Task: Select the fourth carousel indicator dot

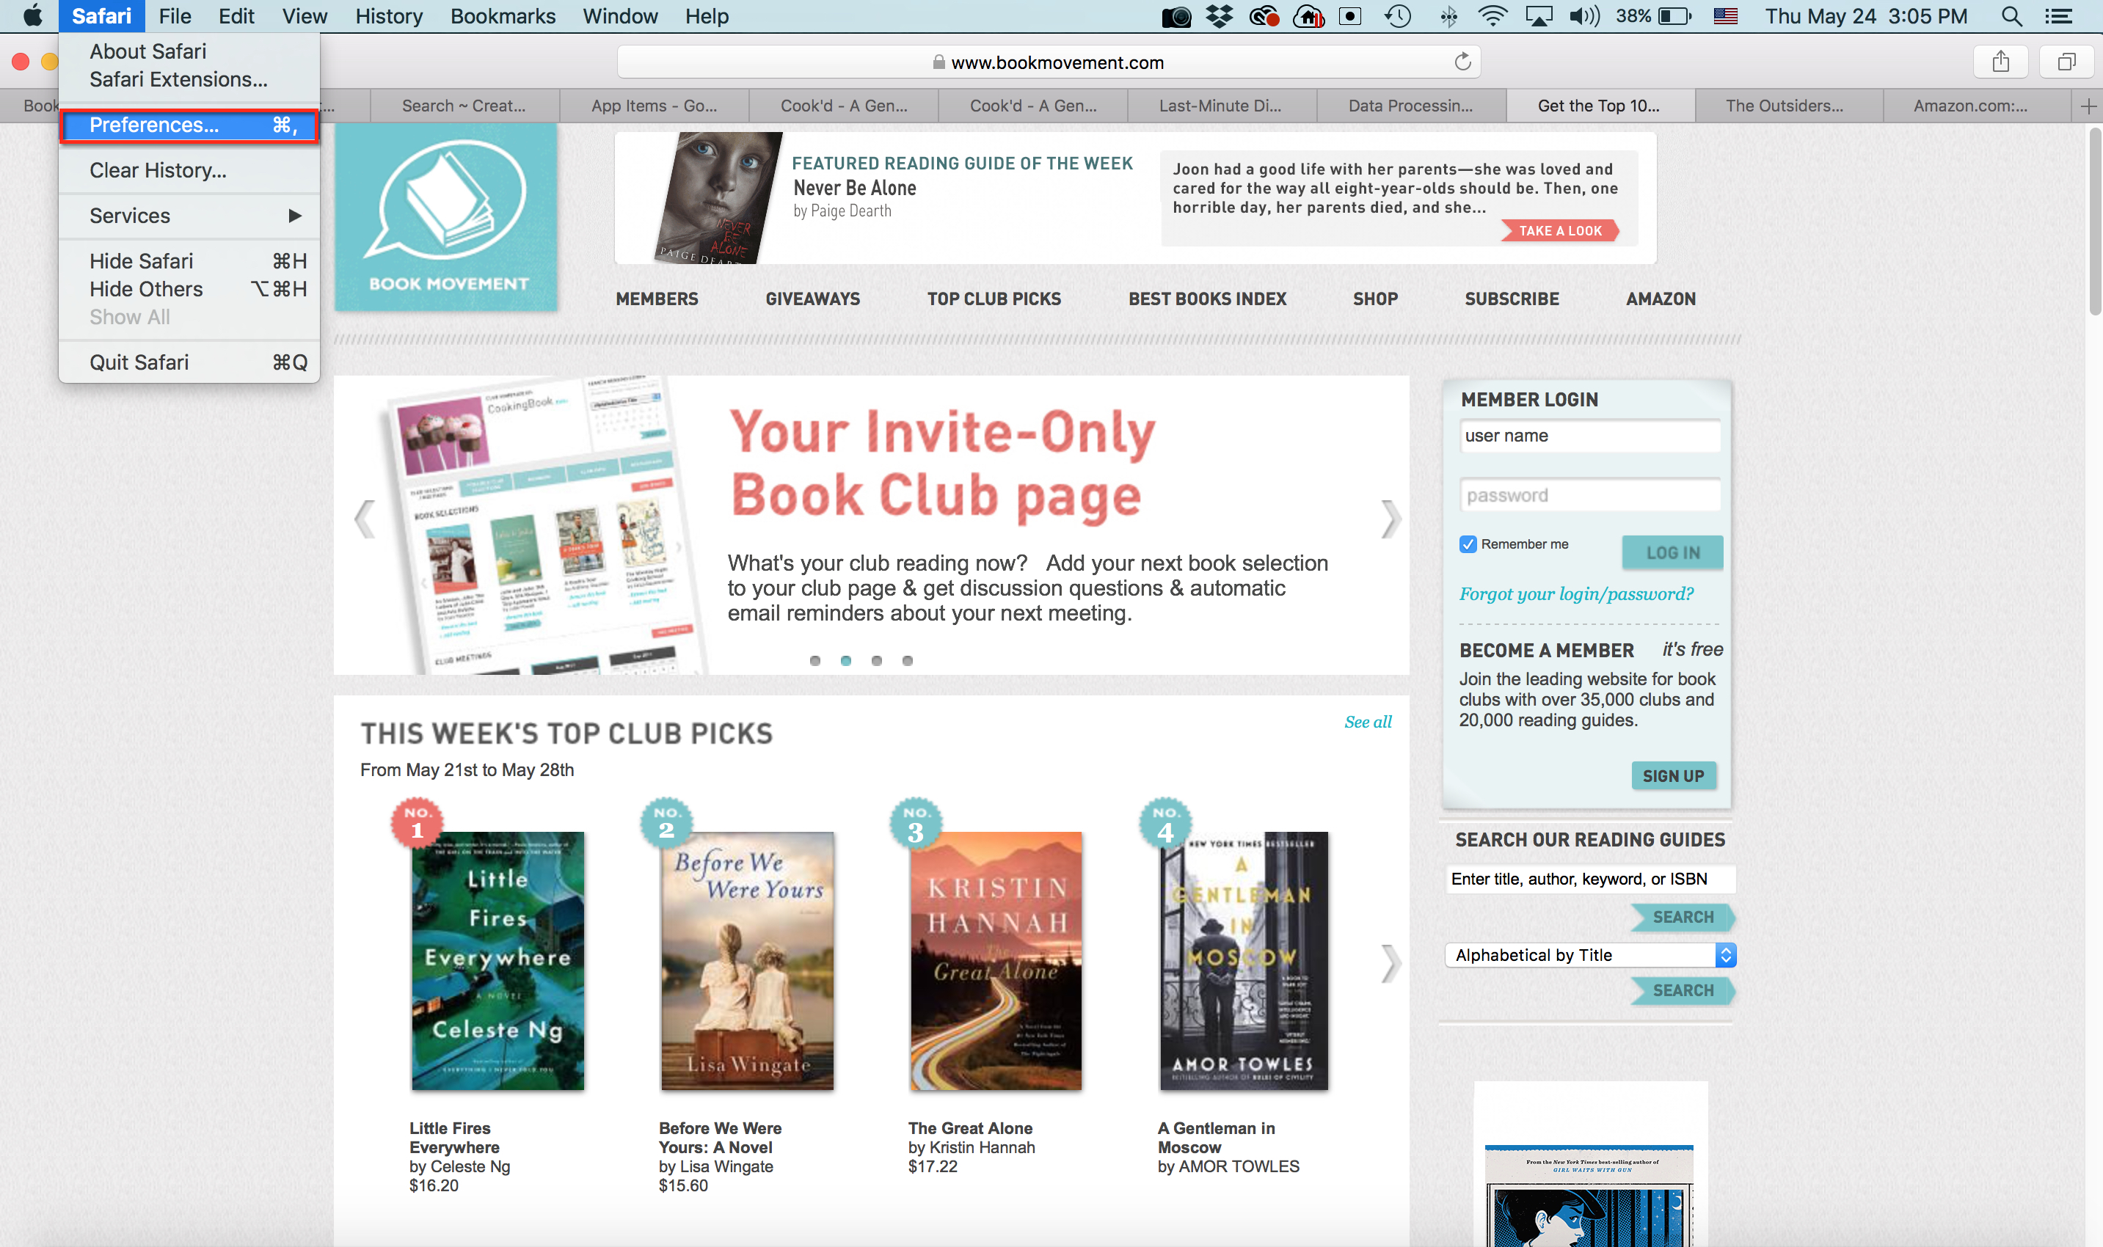Action: point(907,660)
